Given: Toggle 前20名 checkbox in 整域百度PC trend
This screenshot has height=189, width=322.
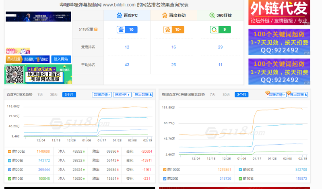Looking at the screenshot, I should point(165,179).
